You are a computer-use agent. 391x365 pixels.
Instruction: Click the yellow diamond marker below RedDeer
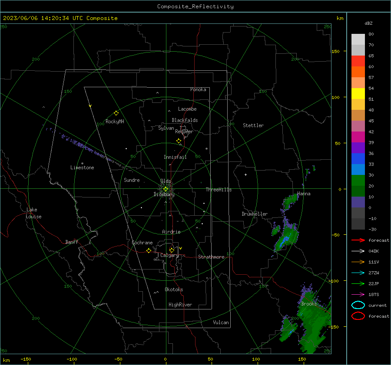click(x=179, y=141)
